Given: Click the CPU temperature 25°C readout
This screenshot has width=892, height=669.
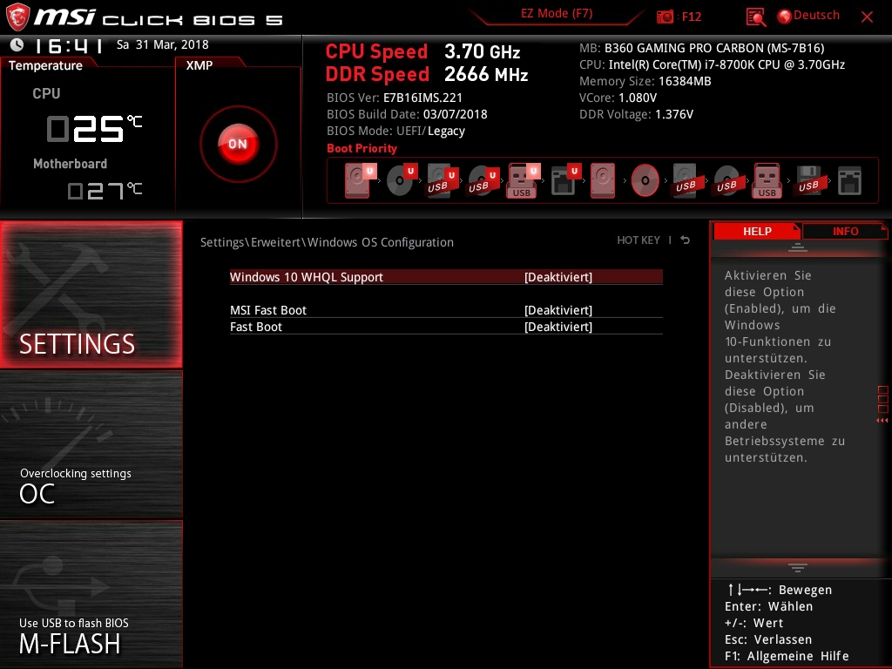Looking at the screenshot, I should click(94, 128).
